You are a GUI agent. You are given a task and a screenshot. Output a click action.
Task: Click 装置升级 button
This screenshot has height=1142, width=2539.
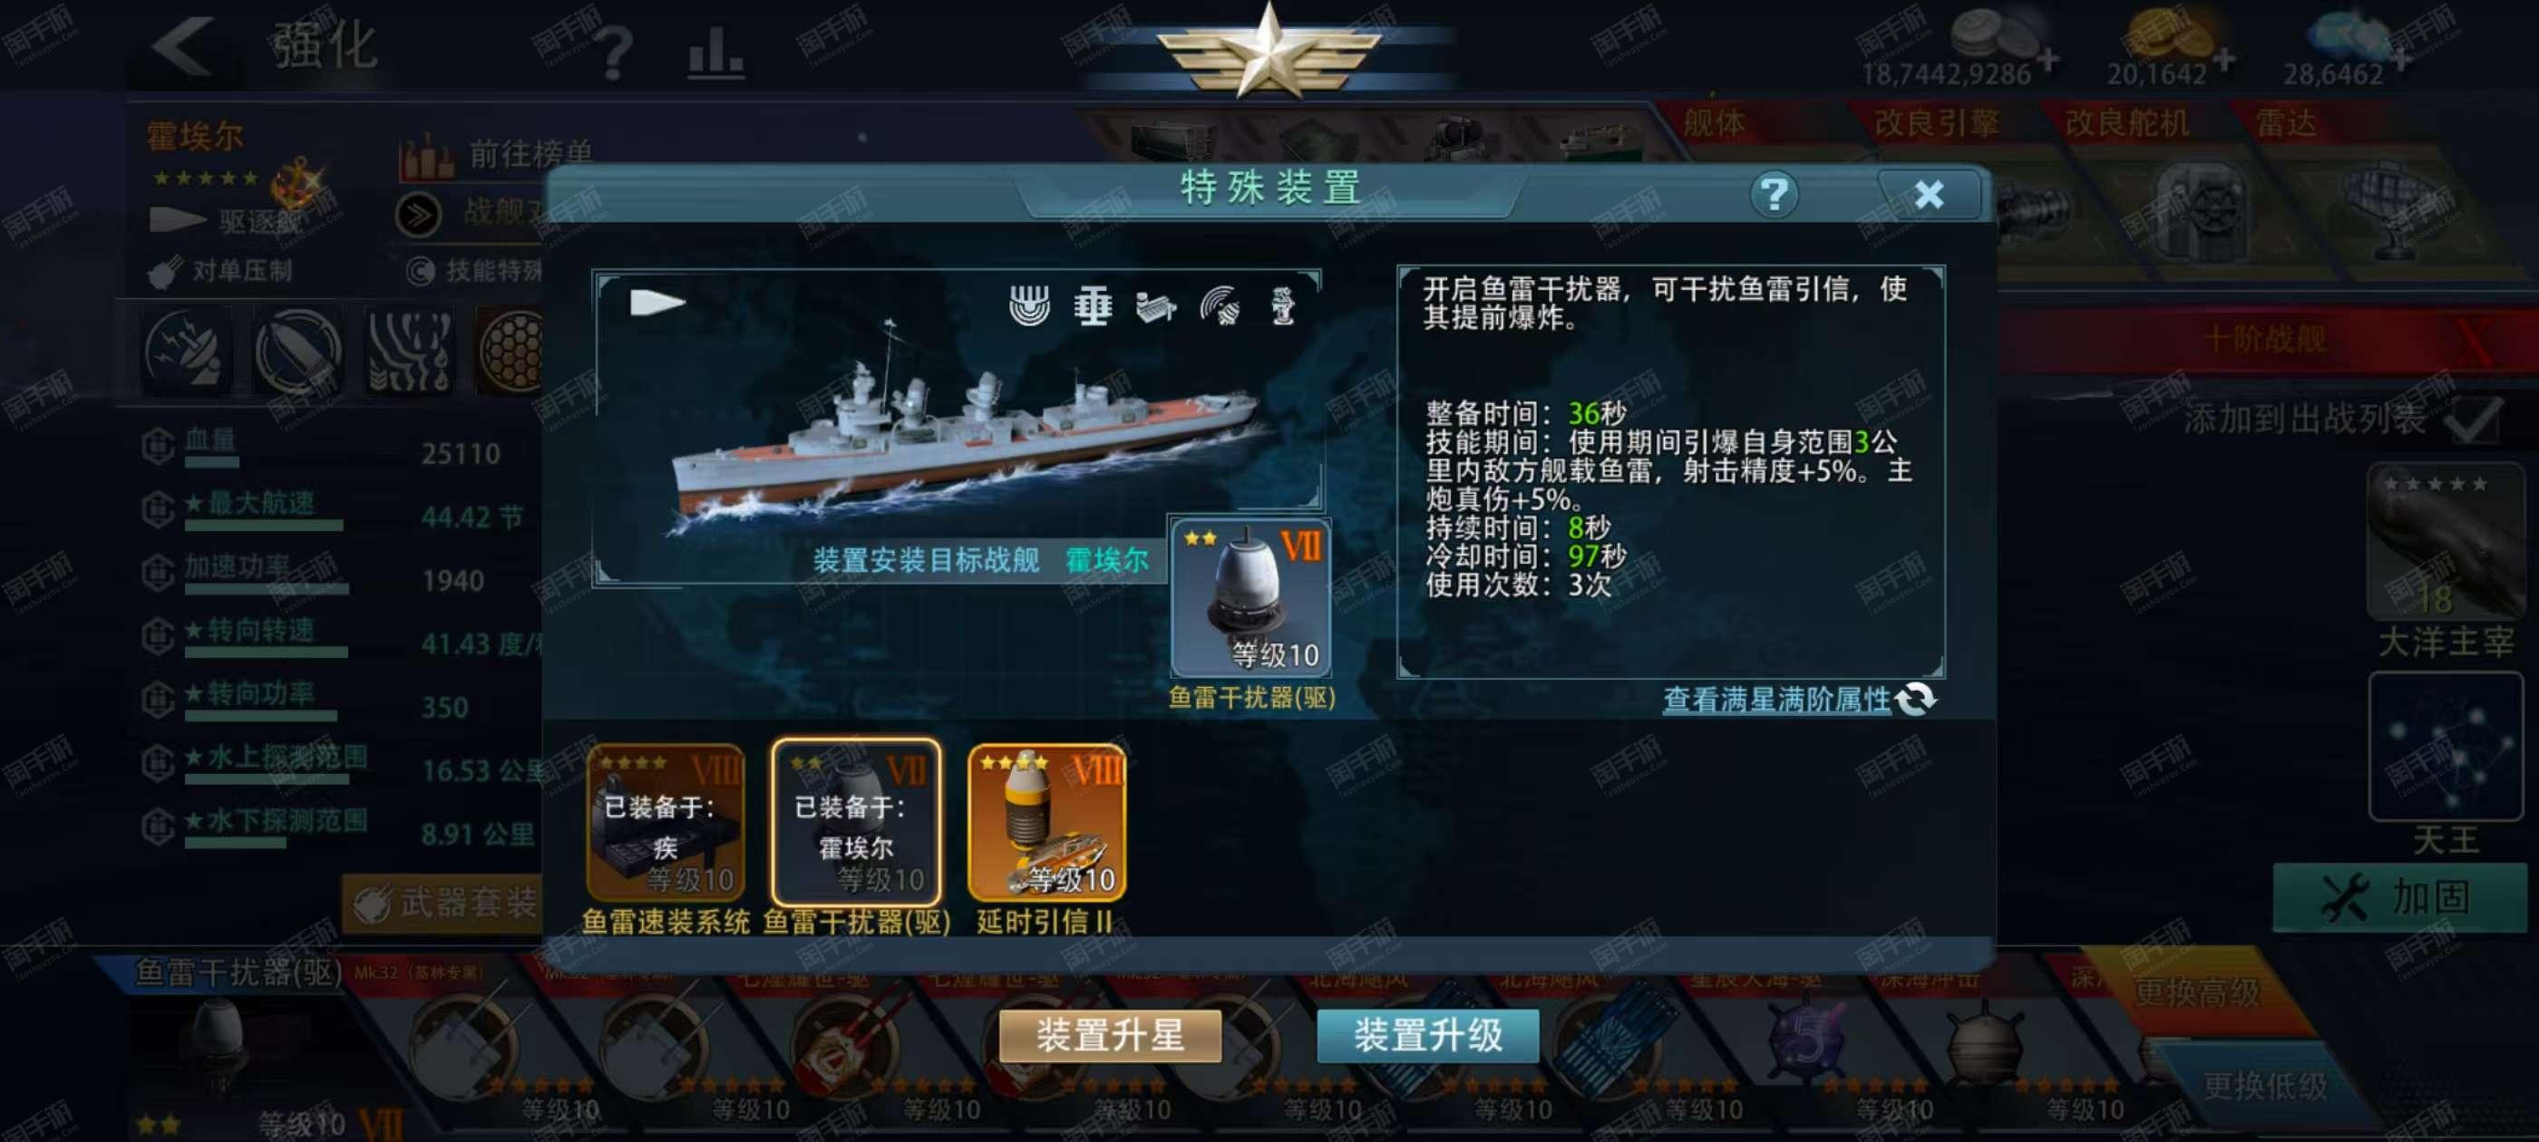[1428, 1035]
